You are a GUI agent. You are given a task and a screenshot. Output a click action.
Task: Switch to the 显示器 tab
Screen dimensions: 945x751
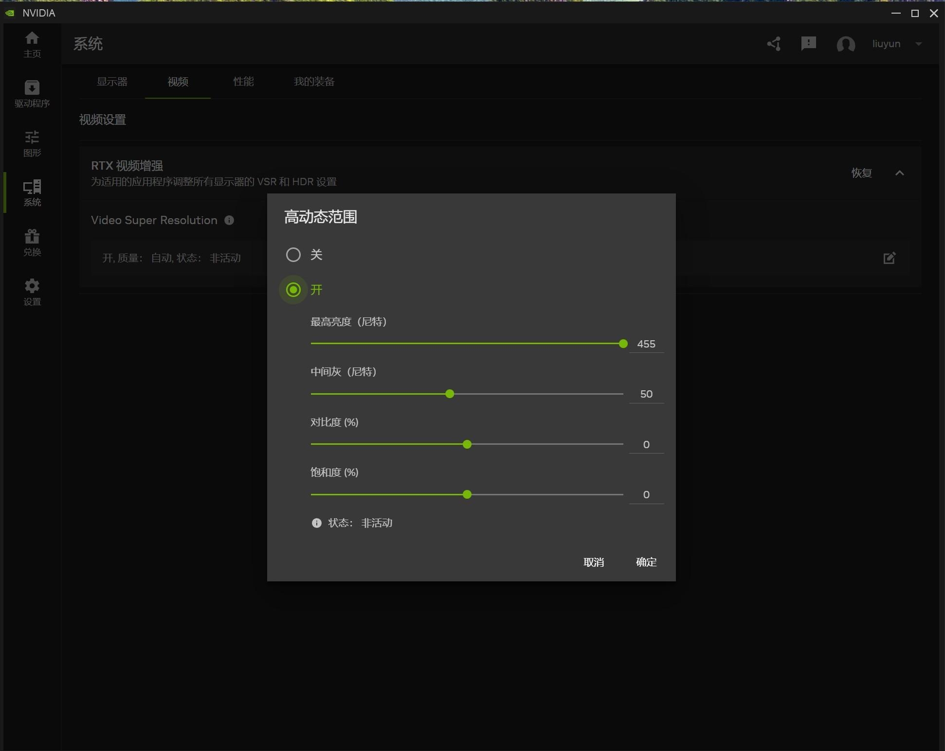(x=112, y=82)
